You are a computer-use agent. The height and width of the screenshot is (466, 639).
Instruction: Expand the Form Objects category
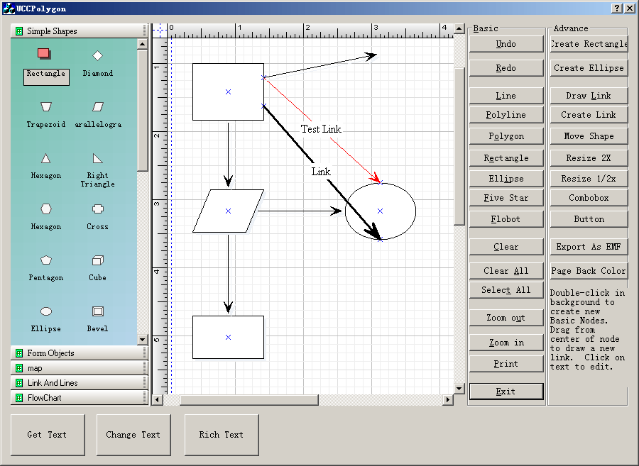(x=76, y=353)
